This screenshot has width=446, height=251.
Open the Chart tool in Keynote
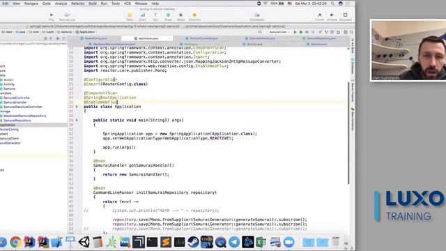coord(142,17)
